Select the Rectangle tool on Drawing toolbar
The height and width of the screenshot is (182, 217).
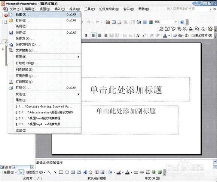point(61,172)
